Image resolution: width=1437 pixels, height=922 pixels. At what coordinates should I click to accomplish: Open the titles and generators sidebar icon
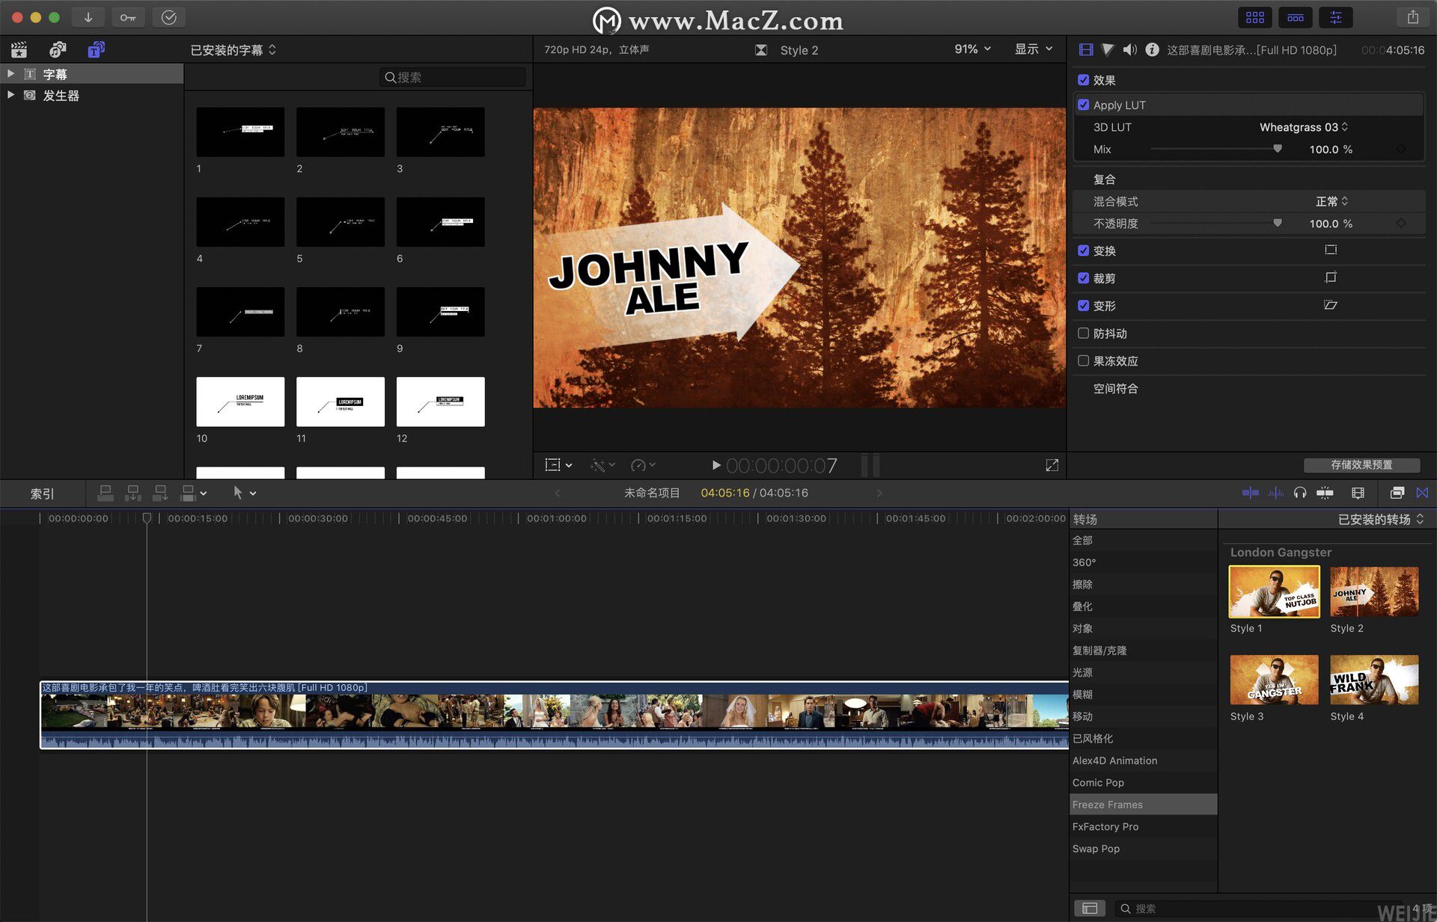[x=97, y=50]
